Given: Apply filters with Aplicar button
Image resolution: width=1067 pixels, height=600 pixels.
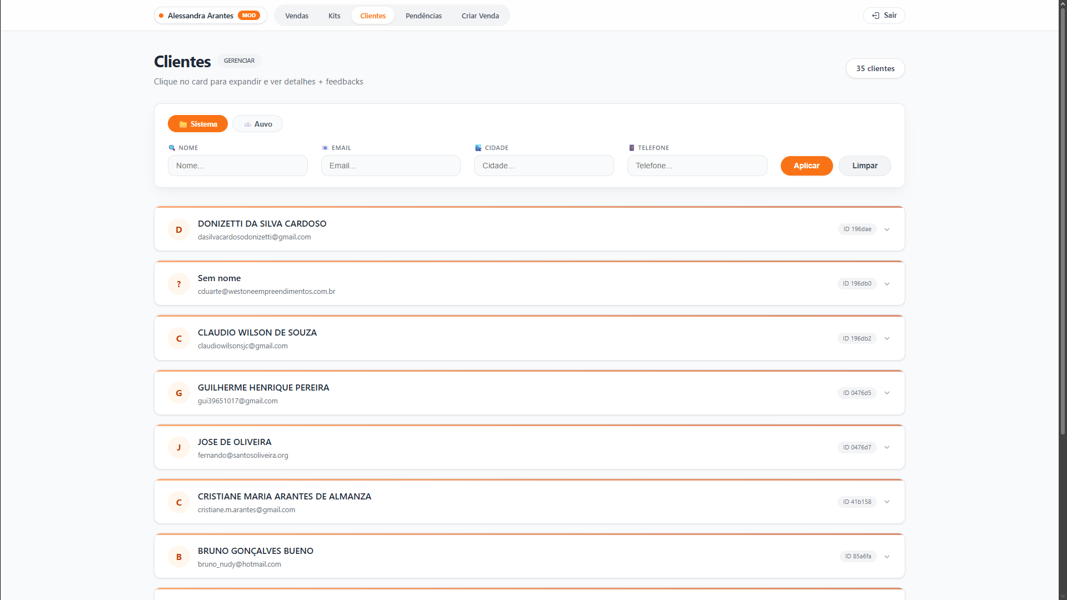Looking at the screenshot, I should coord(806,166).
